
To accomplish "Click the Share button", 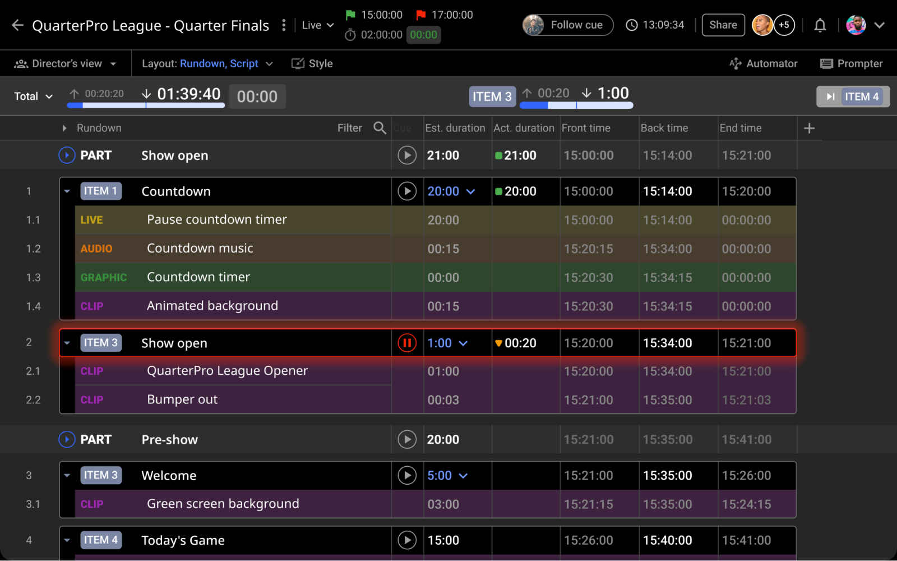I will pyautogui.click(x=723, y=25).
